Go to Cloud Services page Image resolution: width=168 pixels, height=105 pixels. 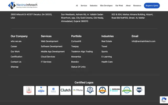click(x=48, y=57)
